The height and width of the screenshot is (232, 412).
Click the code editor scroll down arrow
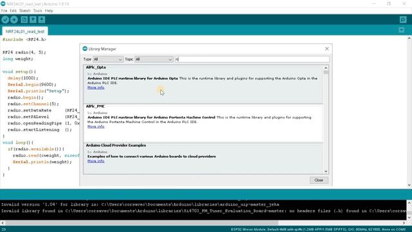click(x=409, y=185)
